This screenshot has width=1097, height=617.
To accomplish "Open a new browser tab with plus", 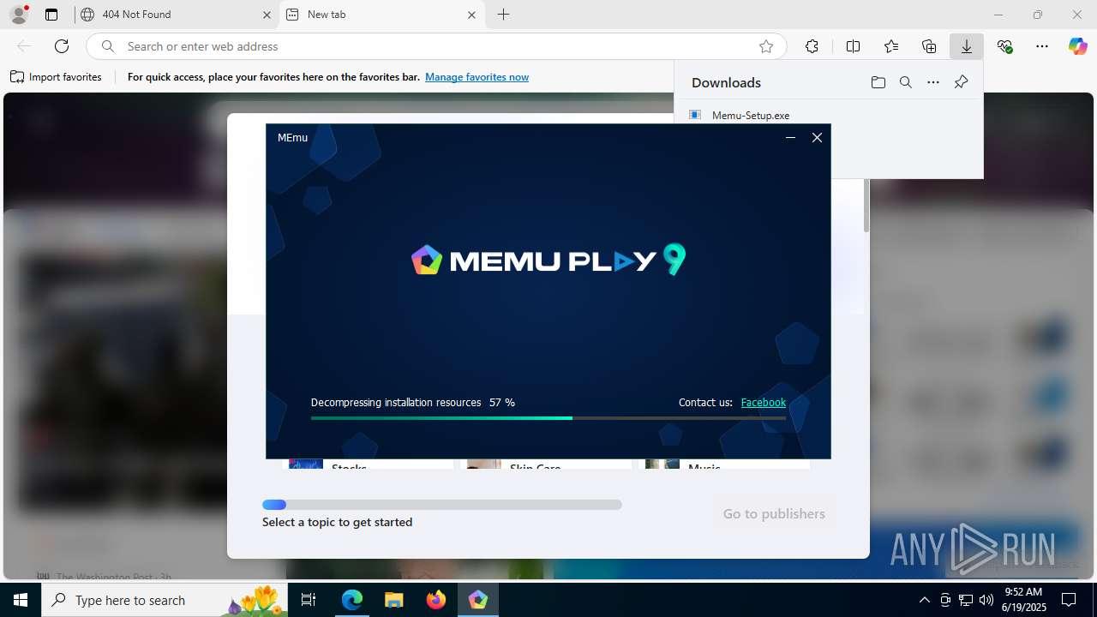I will click(x=504, y=15).
